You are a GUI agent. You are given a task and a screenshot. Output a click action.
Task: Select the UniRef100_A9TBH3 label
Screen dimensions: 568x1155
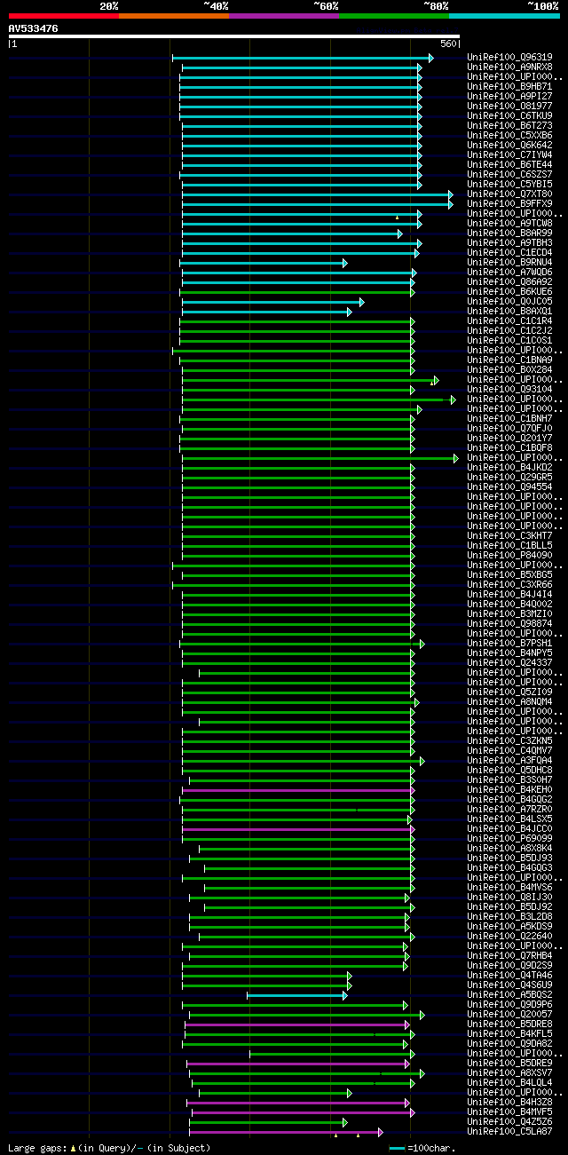[x=509, y=243]
